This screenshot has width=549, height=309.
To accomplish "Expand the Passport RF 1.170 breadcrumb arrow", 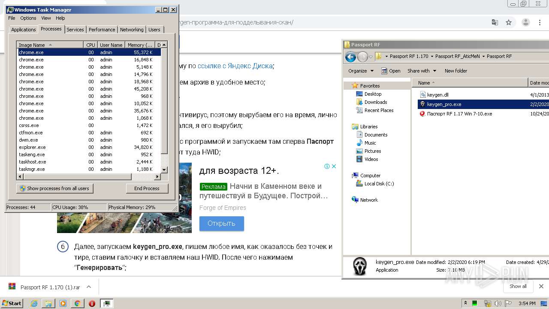I will pos(431,56).
